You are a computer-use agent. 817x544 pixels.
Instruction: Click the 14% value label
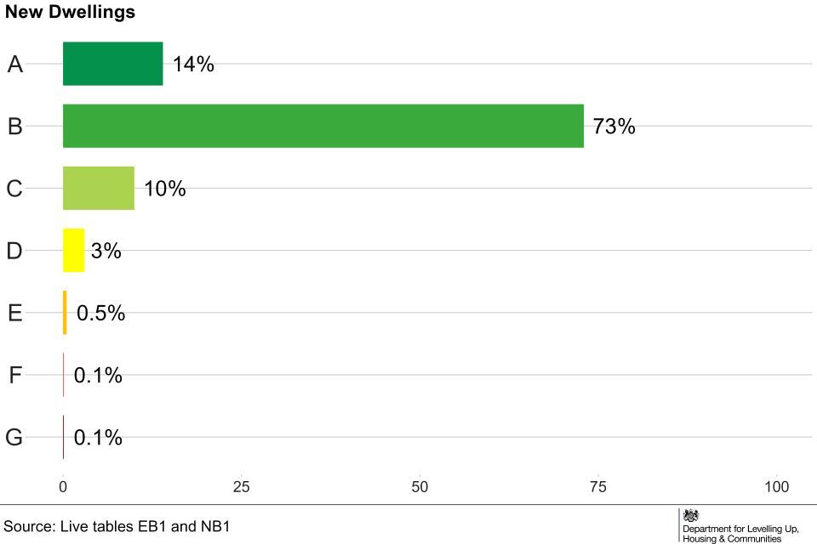193,65
